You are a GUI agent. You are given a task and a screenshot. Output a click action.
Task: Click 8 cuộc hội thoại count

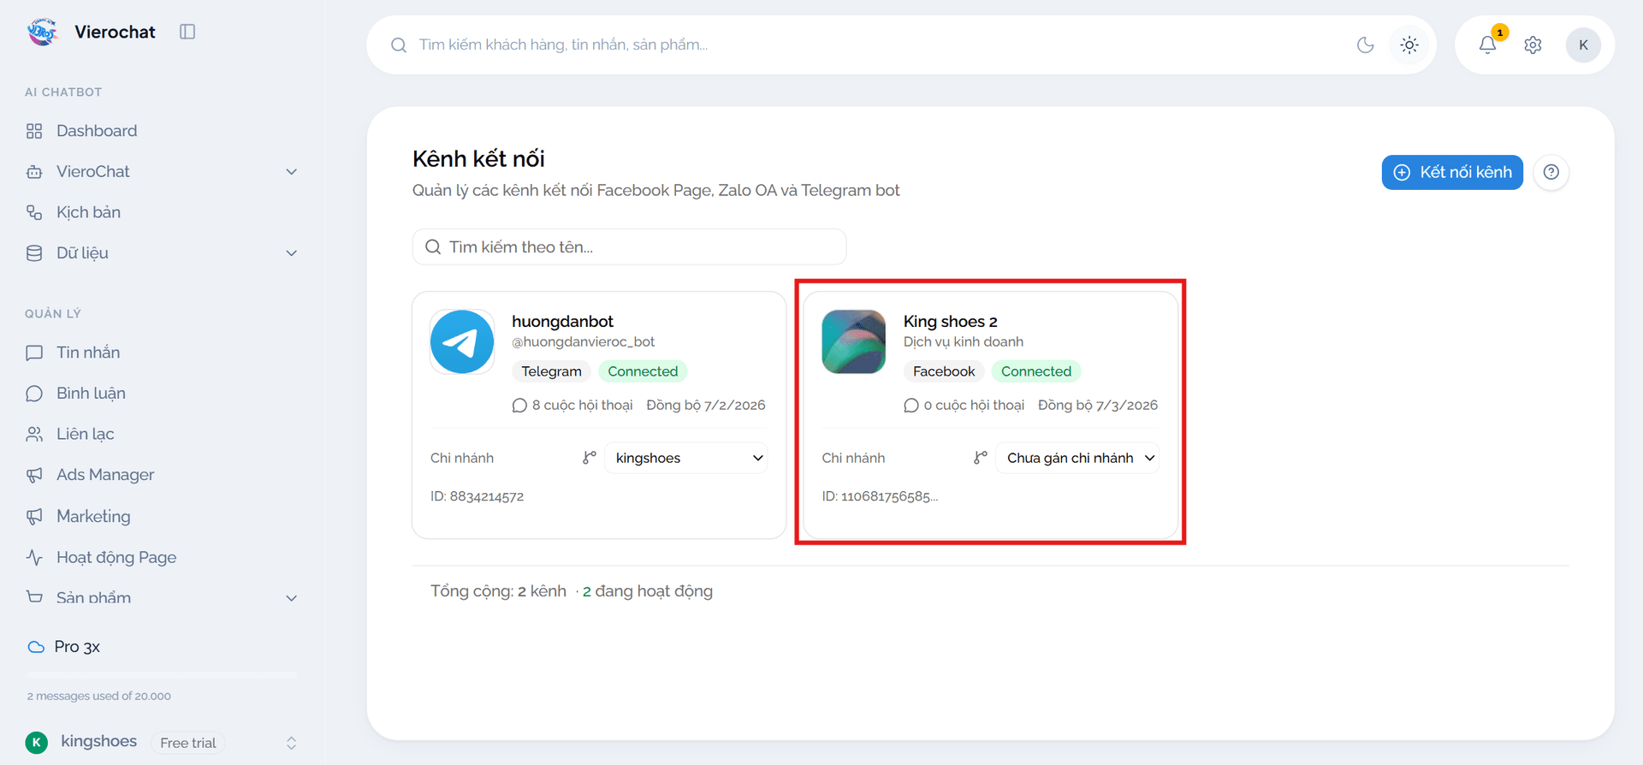[x=572, y=405]
